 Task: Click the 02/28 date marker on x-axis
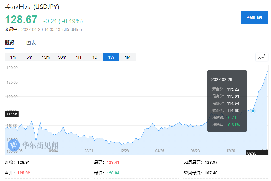pos(252,153)
